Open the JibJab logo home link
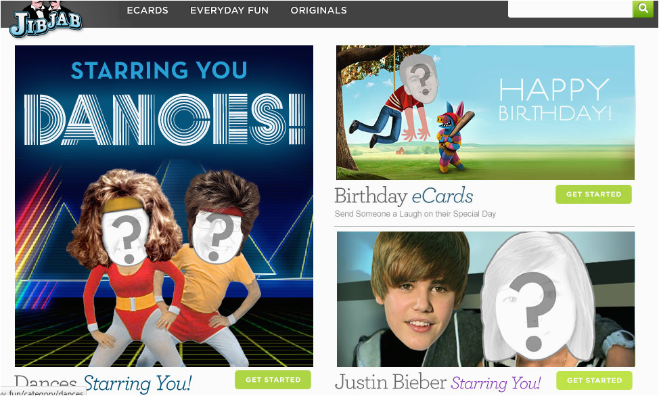The height and width of the screenshot is (396, 659). [46, 20]
